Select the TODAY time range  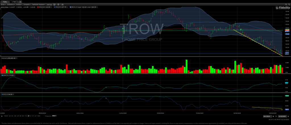(6, 116)
